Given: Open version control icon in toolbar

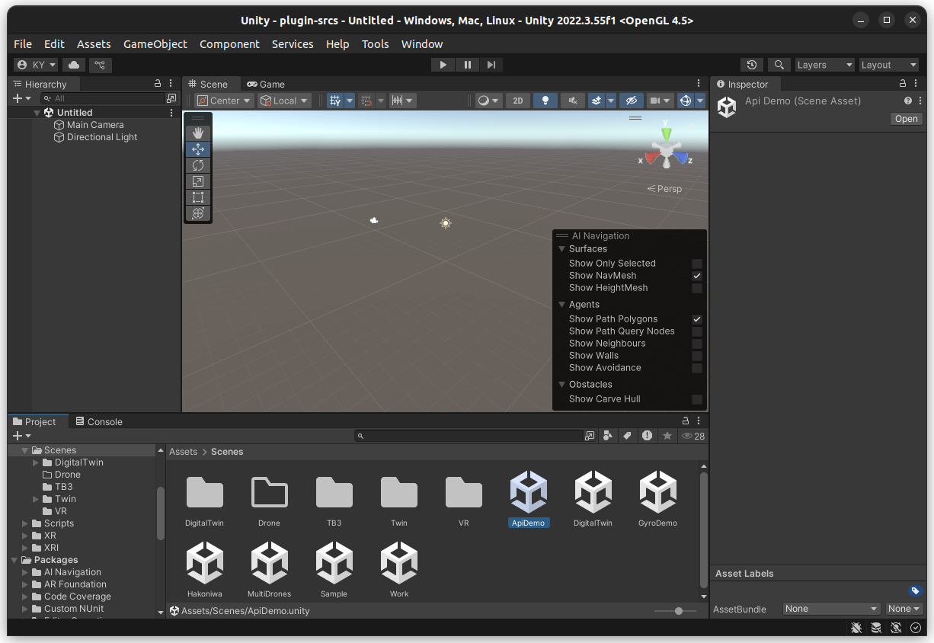Looking at the screenshot, I should (100, 65).
